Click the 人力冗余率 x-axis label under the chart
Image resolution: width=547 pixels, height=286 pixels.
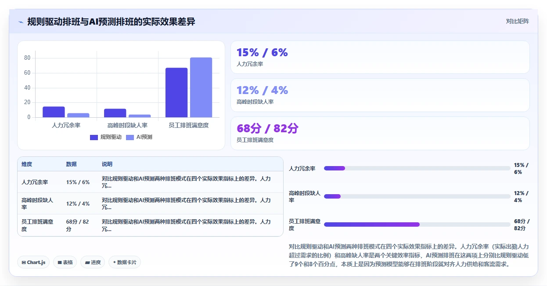(x=66, y=125)
